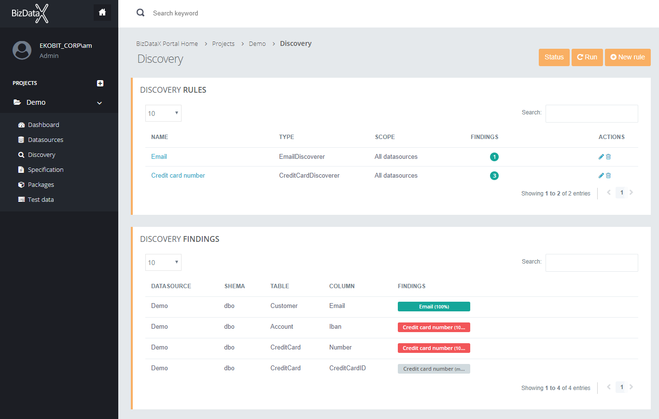The height and width of the screenshot is (419, 659).
Task: Delete the Email rule via trash icon
Action: point(608,156)
